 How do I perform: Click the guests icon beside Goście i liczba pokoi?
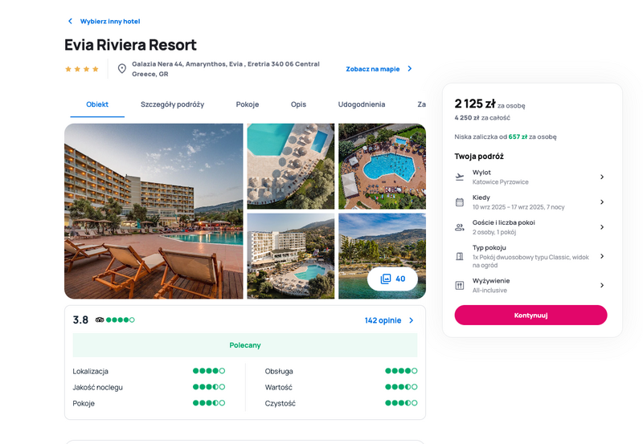(x=460, y=227)
